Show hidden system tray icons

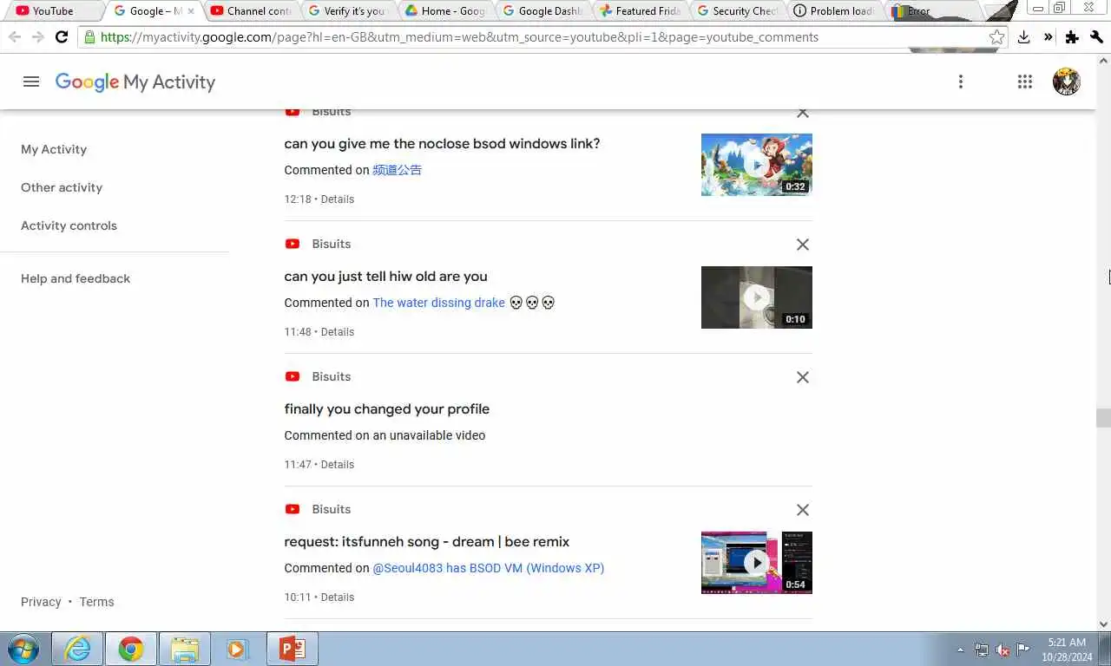[x=960, y=650]
